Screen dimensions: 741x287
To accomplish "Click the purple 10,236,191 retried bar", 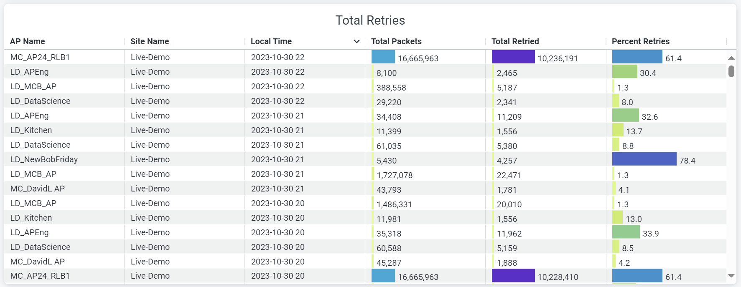I will pos(513,57).
